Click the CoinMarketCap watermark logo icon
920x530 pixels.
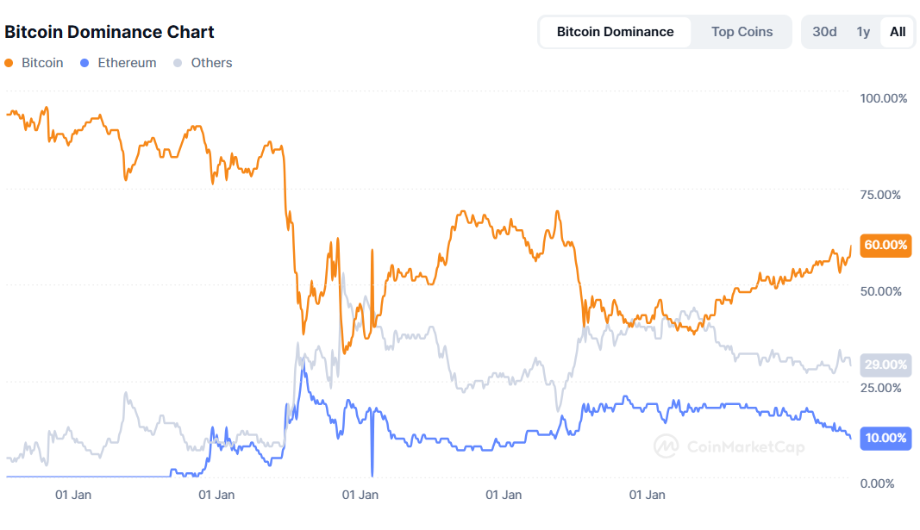coord(666,446)
